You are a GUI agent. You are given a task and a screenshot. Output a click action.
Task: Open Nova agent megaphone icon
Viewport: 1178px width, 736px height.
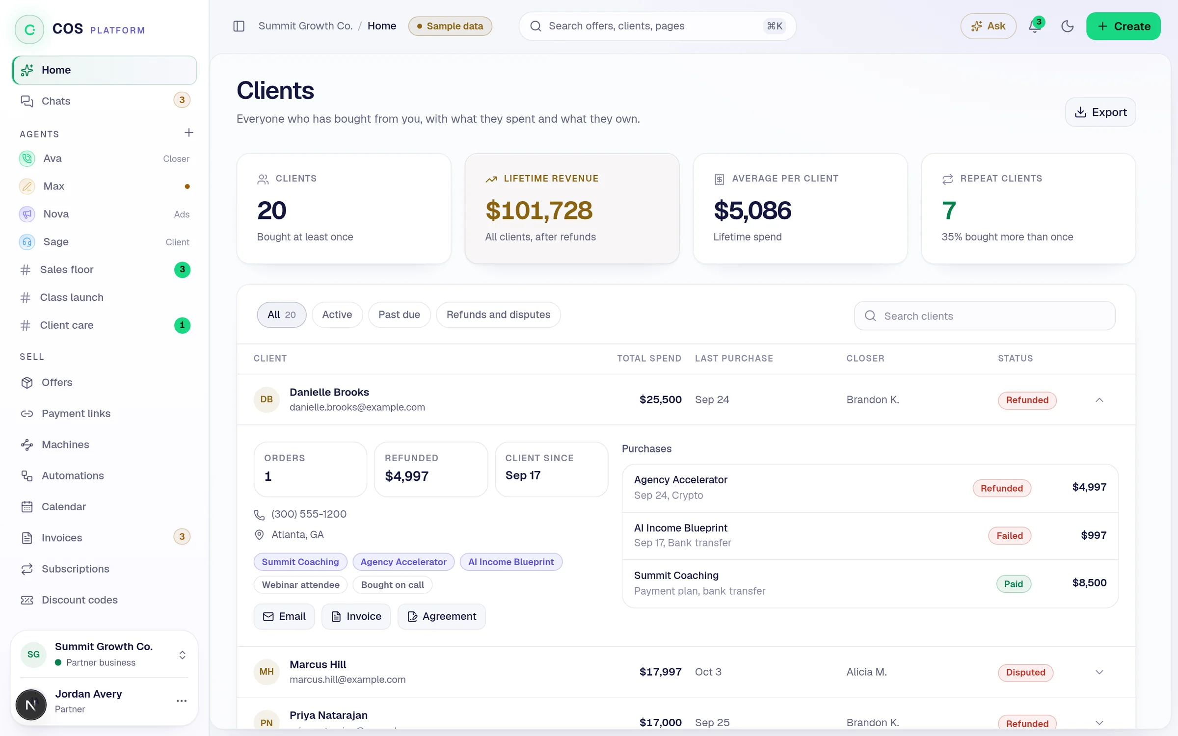point(27,214)
